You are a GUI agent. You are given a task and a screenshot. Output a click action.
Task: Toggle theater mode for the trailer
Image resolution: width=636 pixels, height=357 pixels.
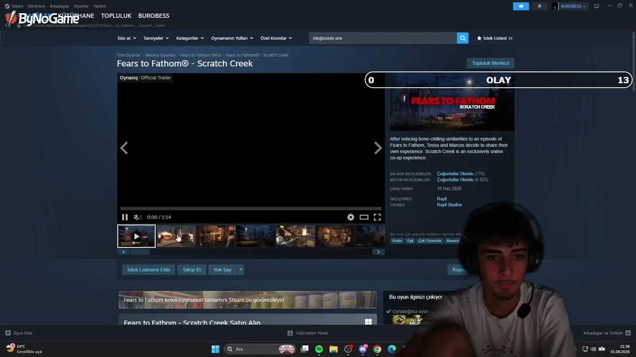pos(364,217)
